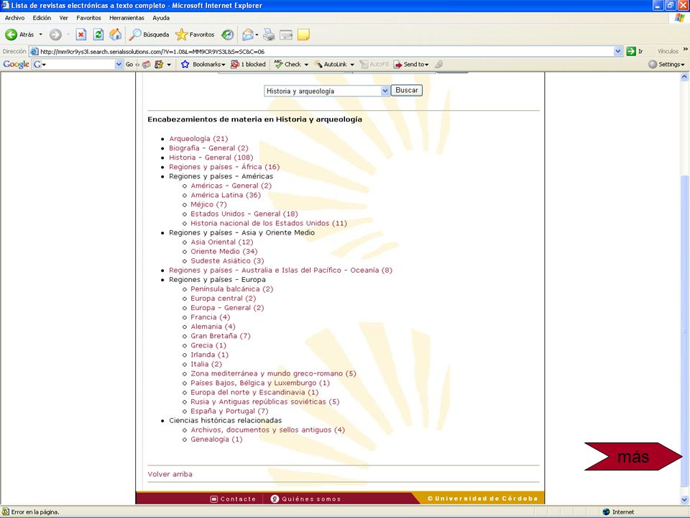Open the address bar dropdown arrow
690x518 pixels.
[618, 51]
